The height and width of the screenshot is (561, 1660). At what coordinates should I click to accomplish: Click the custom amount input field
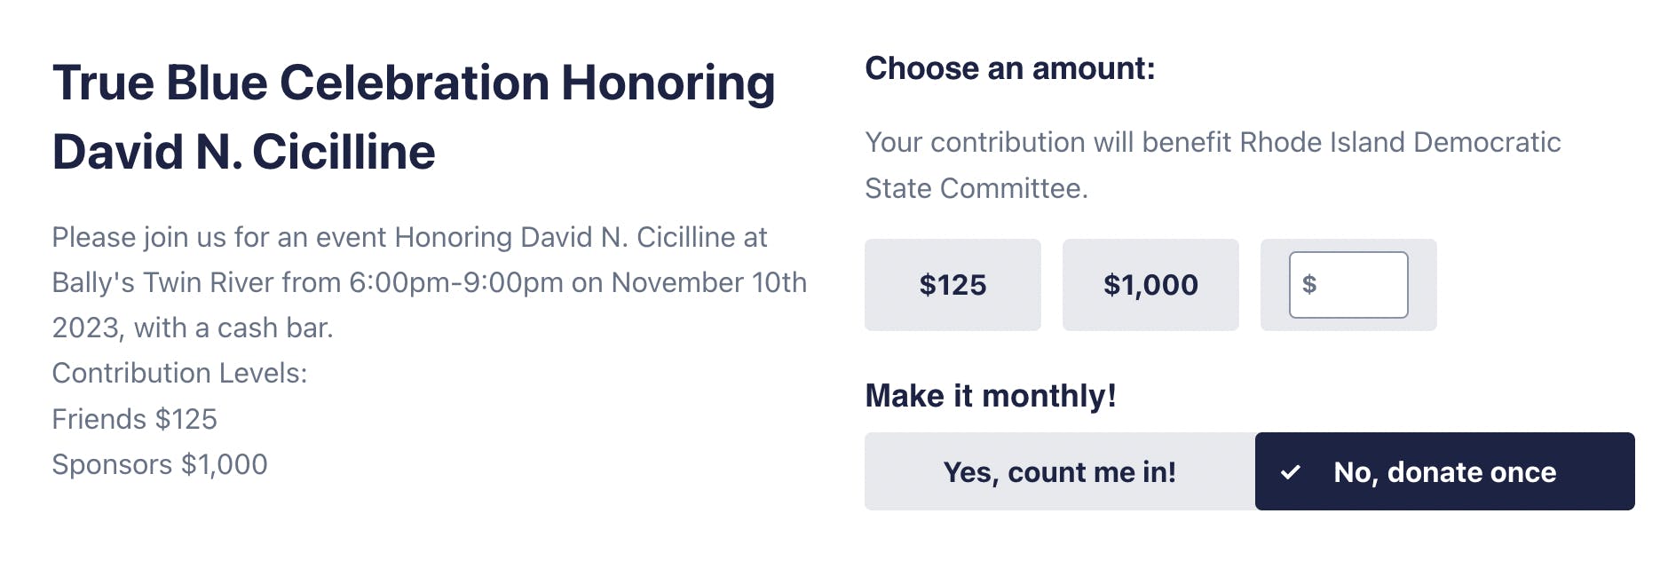1358,285
